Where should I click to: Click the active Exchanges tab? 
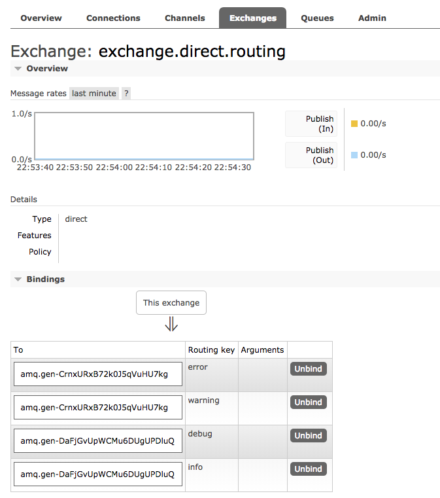tap(253, 18)
